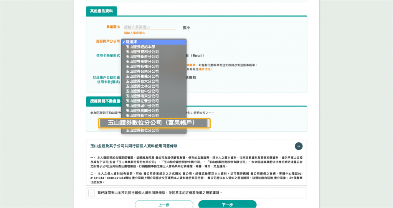Choose the 玉山證券台大分公司 branch
Viewport: 393px width, 208px height.
point(154,81)
